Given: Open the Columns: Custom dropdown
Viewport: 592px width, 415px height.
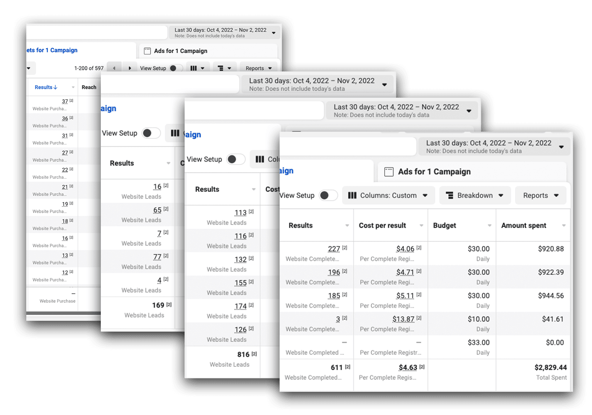Looking at the screenshot, I should pos(388,195).
